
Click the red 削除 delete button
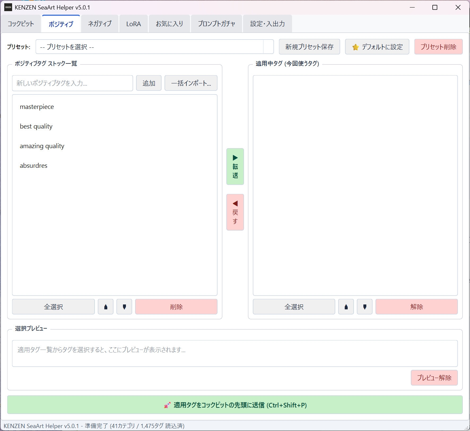(176, 307)
